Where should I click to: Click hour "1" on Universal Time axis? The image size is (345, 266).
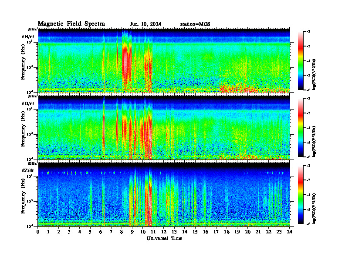(48, 232)
